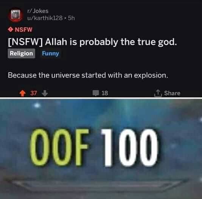Click the white 100 number in the meme
Viewport: 202px width, 199px height.
click(x=129, y=147)
